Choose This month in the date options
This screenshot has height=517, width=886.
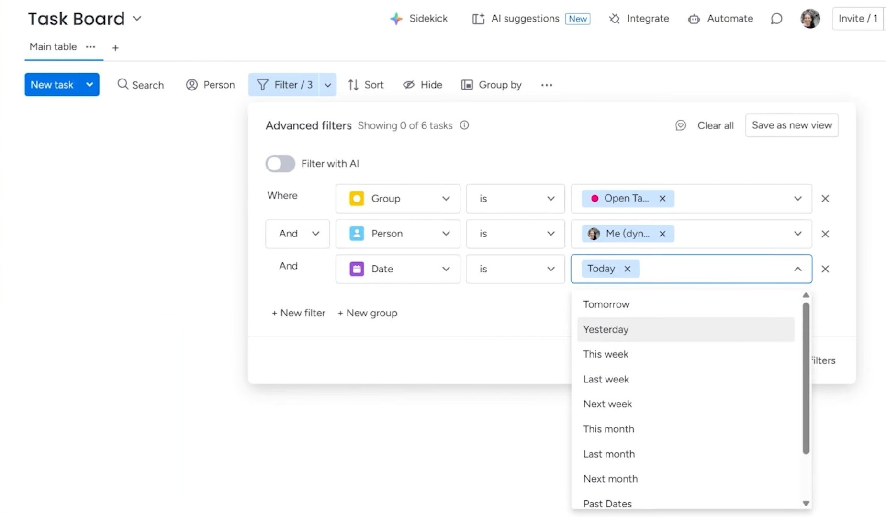tap(608, 429)
